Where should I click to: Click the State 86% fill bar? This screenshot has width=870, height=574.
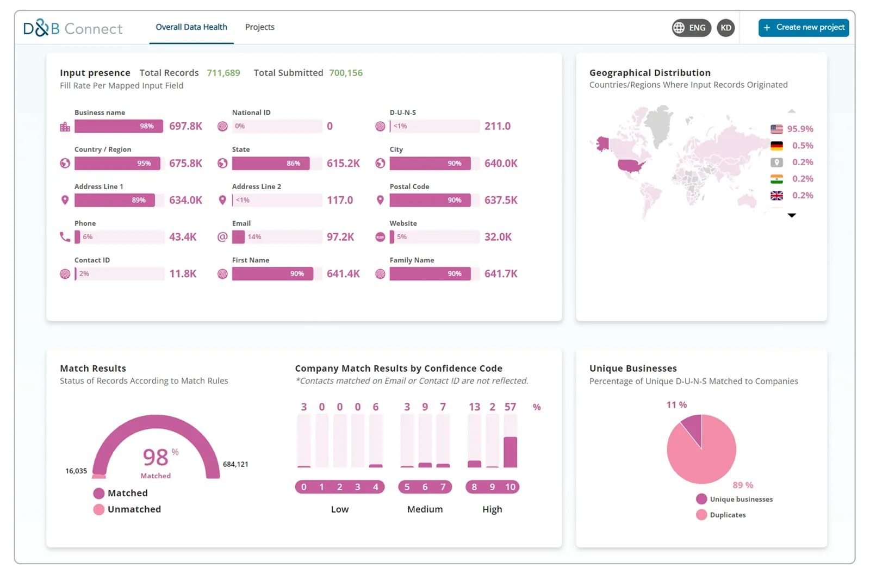tap(271, 163)
